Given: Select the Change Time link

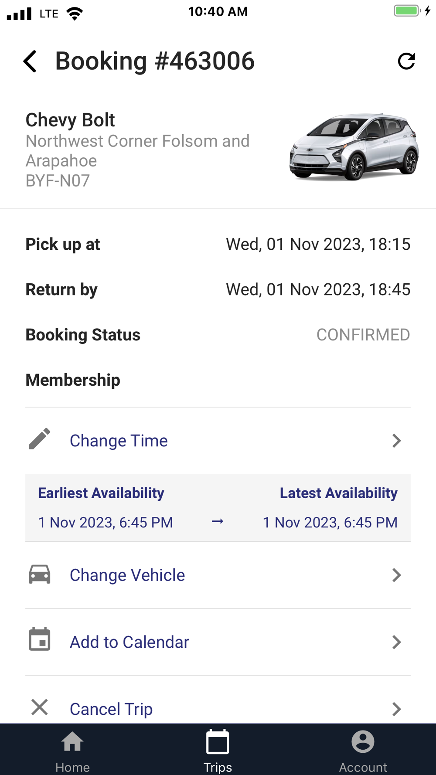Looking at the screenshot, I should 119,441.
